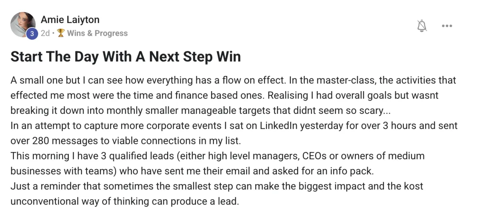Open the post title Start The Day With A Next Step Win

point(126,57)
